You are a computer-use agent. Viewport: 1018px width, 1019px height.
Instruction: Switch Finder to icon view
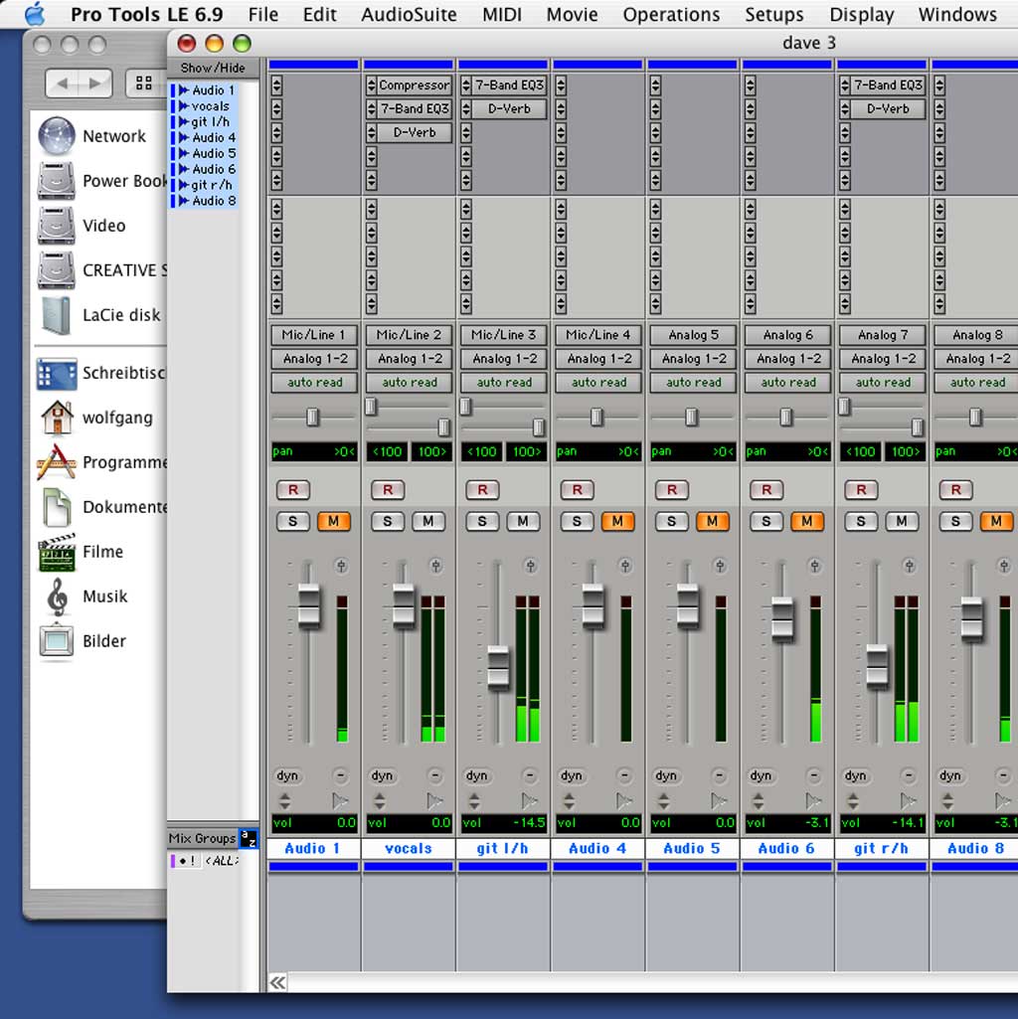144,84
